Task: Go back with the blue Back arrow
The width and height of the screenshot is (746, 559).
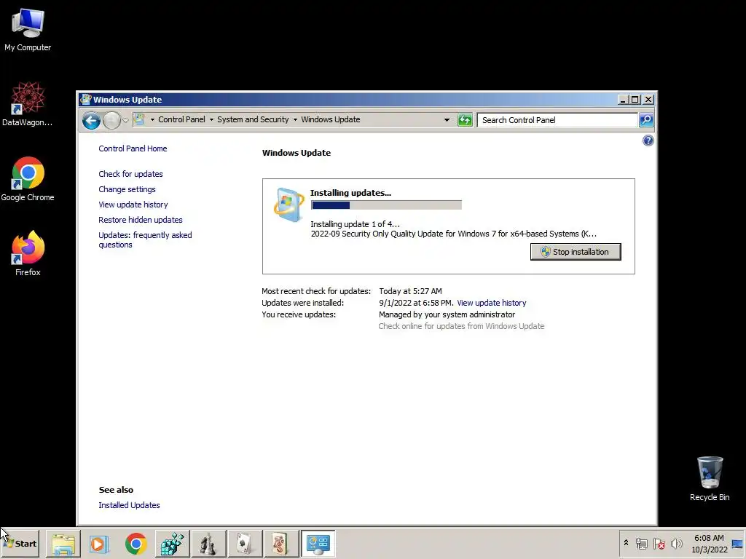Action: point(91,120)
